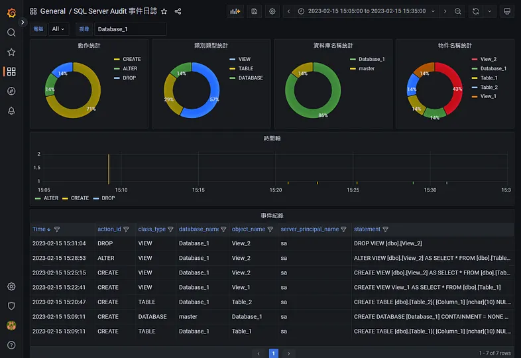Star the SQL Server Audit dashboard
Viewport: 521px width, 358px height.
click(x=164, y=12)
